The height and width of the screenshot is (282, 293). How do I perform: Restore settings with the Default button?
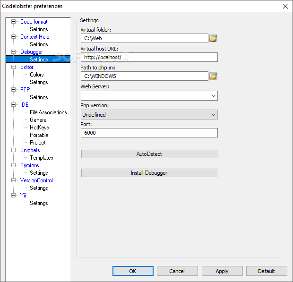click(267, 271)
